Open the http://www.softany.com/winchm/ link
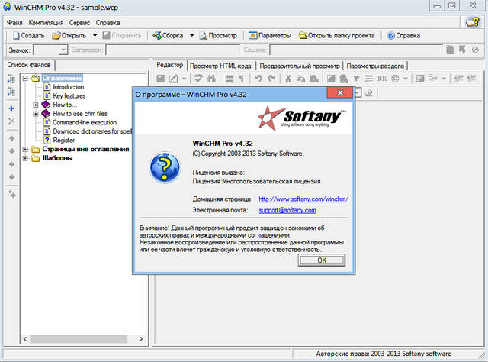Screen dimensions: 488x362 (303, 199)
